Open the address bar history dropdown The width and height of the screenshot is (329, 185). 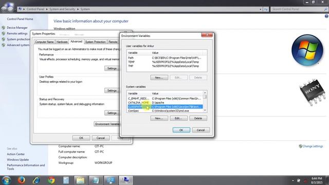(261, 9)
